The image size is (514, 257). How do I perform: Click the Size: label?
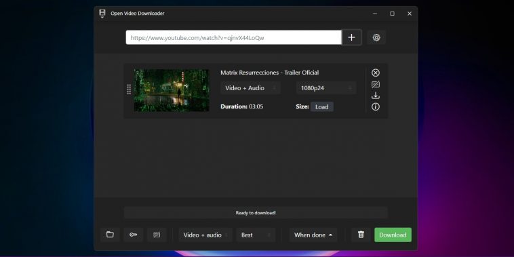302,106
